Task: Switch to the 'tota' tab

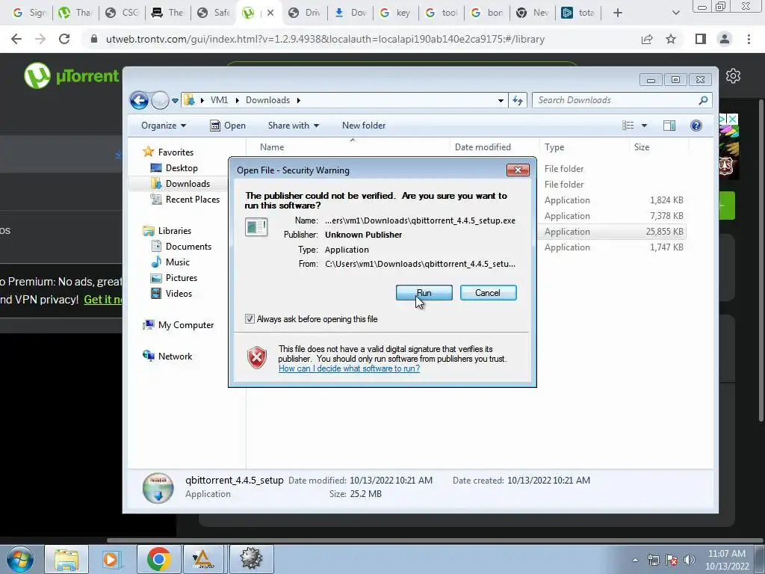Action: click(579, 13)
